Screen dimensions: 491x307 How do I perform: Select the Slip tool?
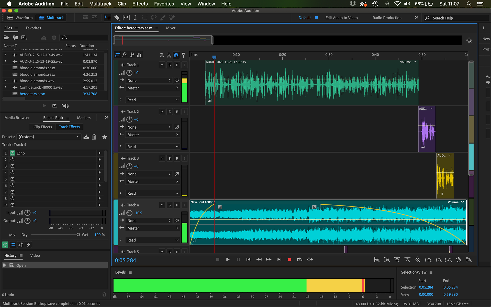pos(126,18)
